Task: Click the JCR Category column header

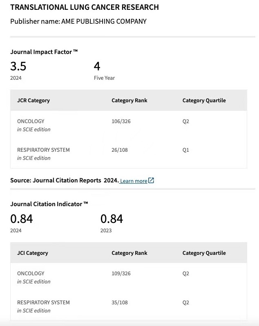Action: 33,100
